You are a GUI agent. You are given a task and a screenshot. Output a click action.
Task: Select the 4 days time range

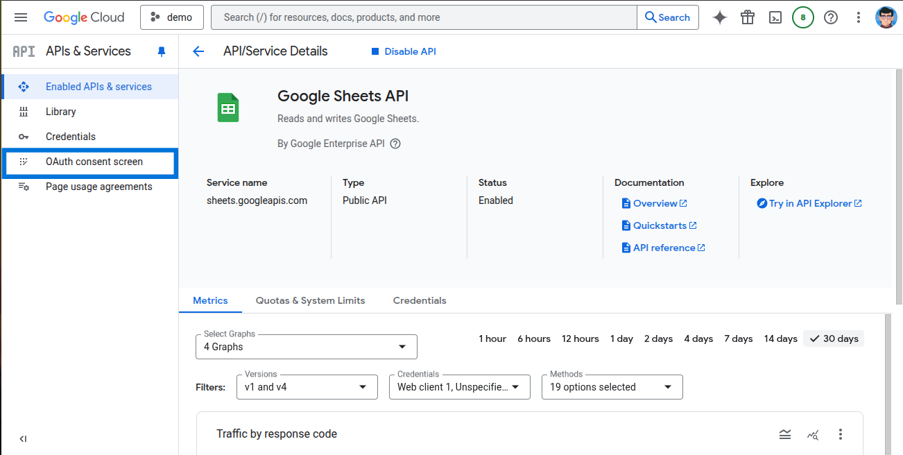click(x=698, y=338)
